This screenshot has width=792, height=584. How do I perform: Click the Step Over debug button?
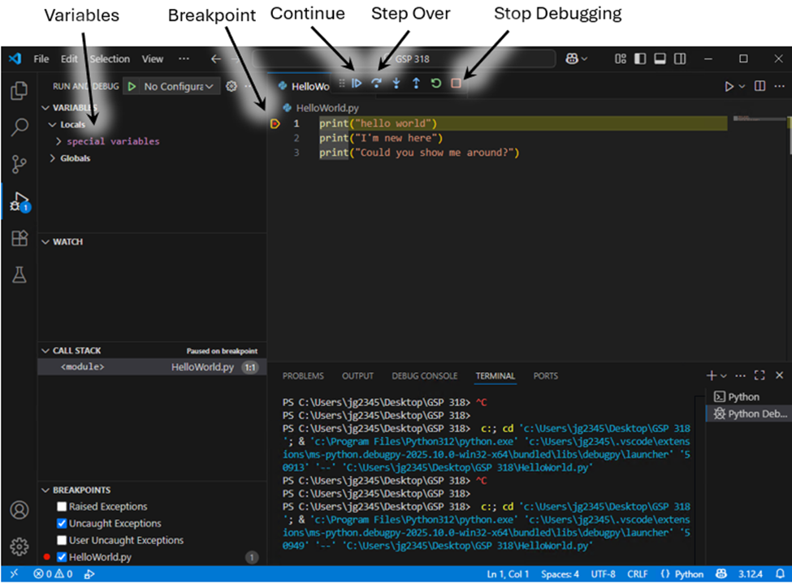click(376, 84)
